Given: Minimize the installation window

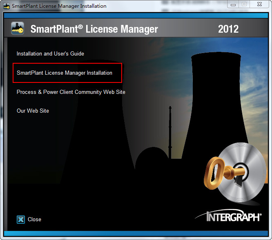Looking at the screenshot, I should click(233, 4).
